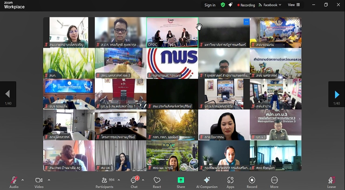Go to previous gallery page with left arrow
The height and width of the screenshot is (190, 345).
(x=8, y=94)
